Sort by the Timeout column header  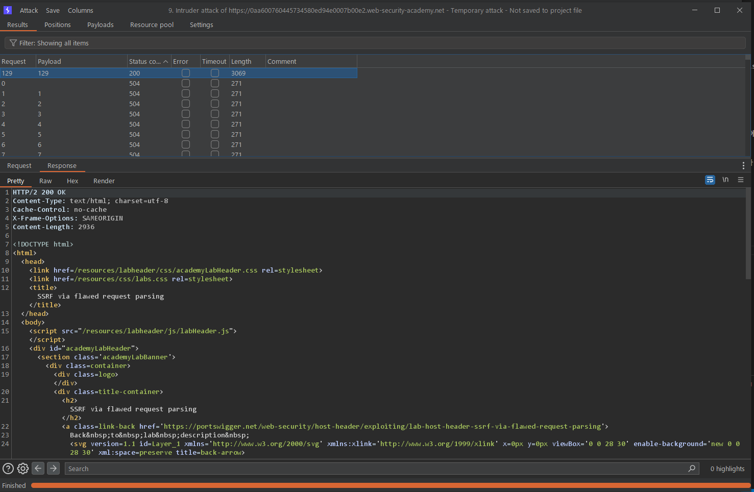pyautogui.click(x=214, y=61)
